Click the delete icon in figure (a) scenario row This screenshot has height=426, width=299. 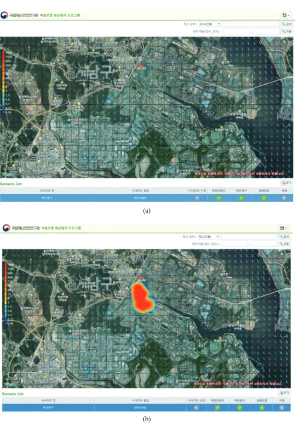point(284,198)
